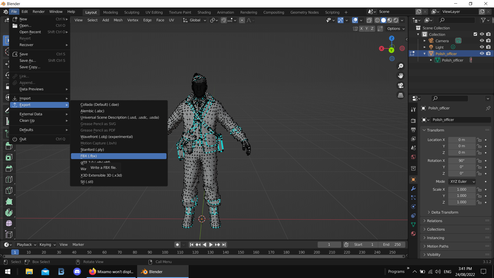Screen dimensions: 494x278
Task: Choose Stanford (.ply) from the Export menu
Action: [x=92, y=150]
